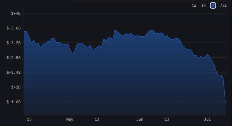
Task: Switch chart range to 1W
Action: [x=194, y=5]
